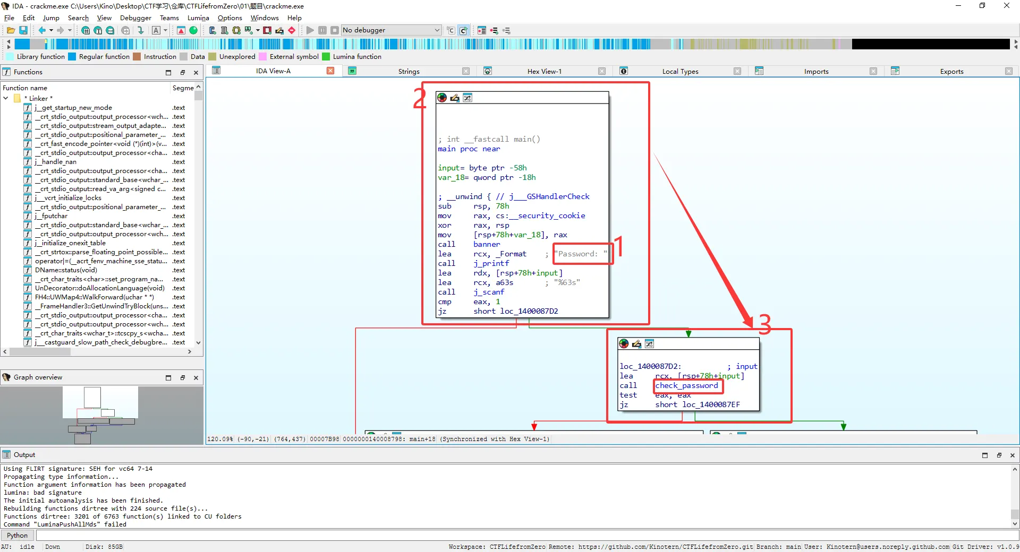
Task: Click the Python command input field
Action: (526, 535)
